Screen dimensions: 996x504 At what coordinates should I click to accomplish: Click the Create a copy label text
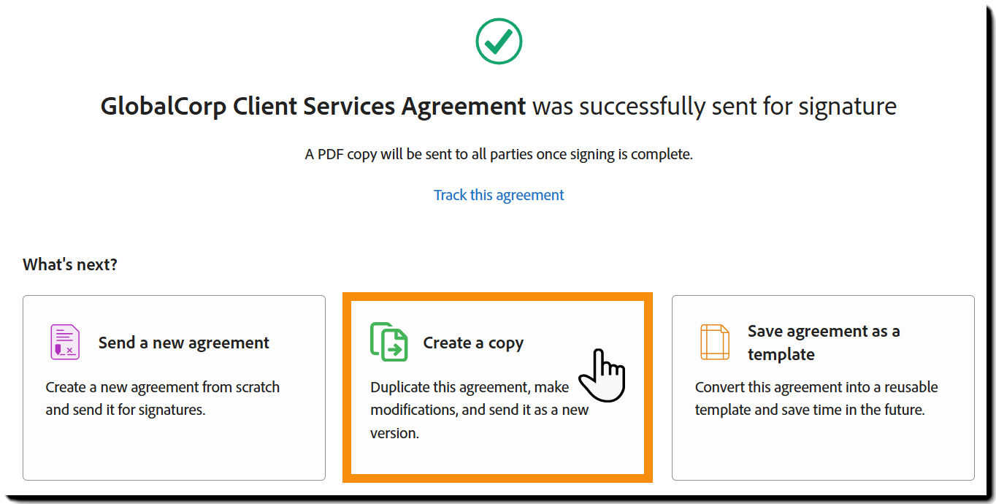(x=474, y=342)
